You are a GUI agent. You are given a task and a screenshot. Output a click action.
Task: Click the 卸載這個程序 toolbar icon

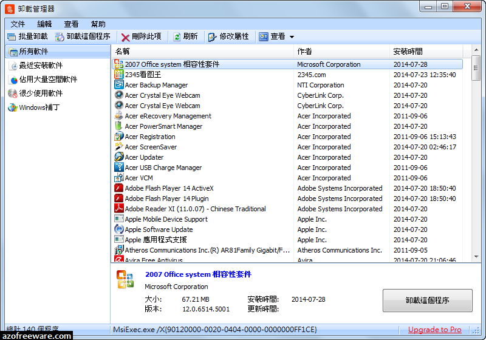pyautogui.click(x=60, y=37)
